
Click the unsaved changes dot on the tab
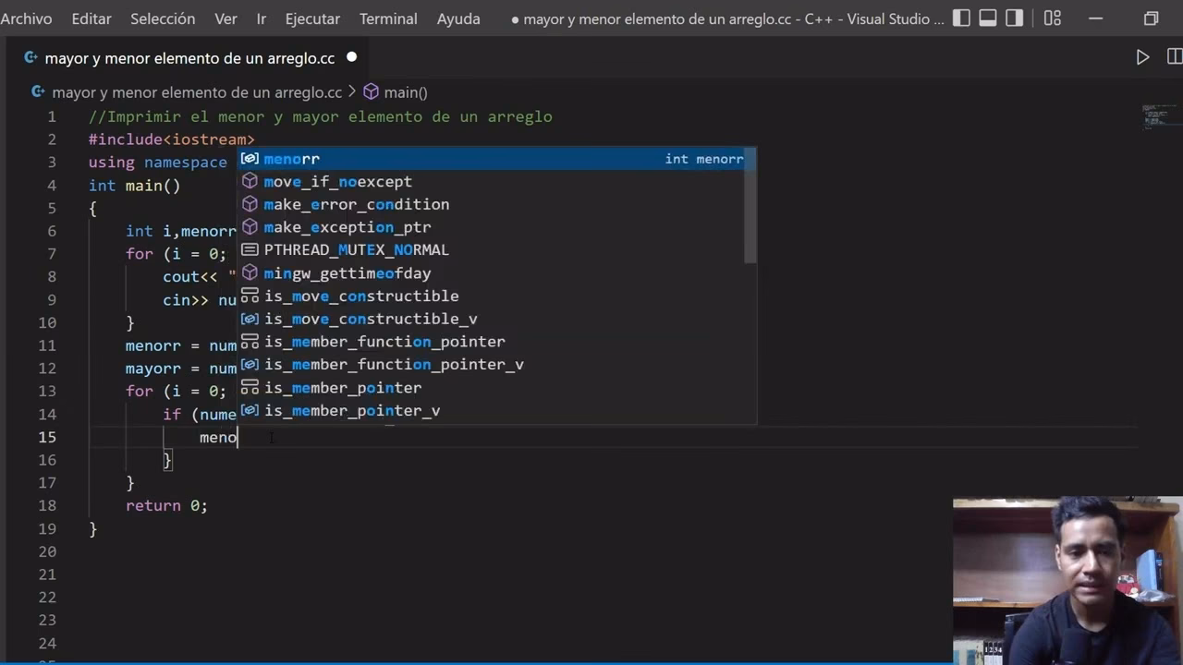click(351, 57)
